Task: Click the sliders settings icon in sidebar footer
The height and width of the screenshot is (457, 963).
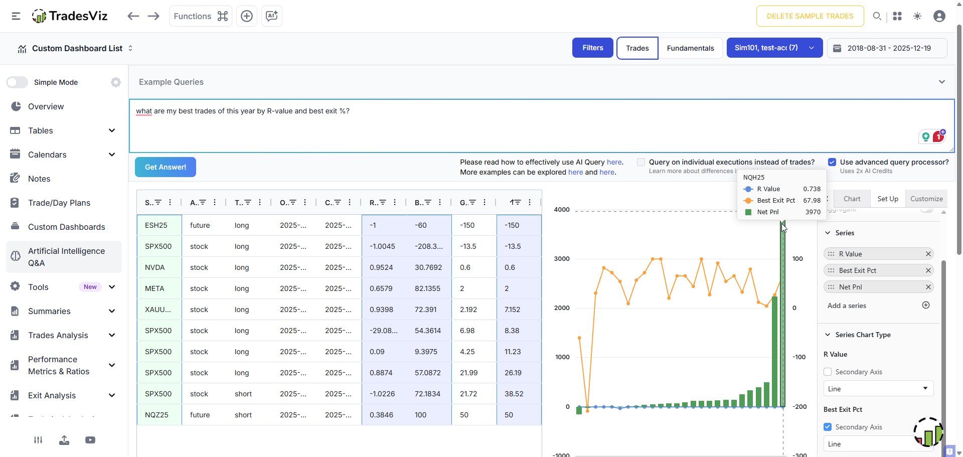Action: click(38, 440)
